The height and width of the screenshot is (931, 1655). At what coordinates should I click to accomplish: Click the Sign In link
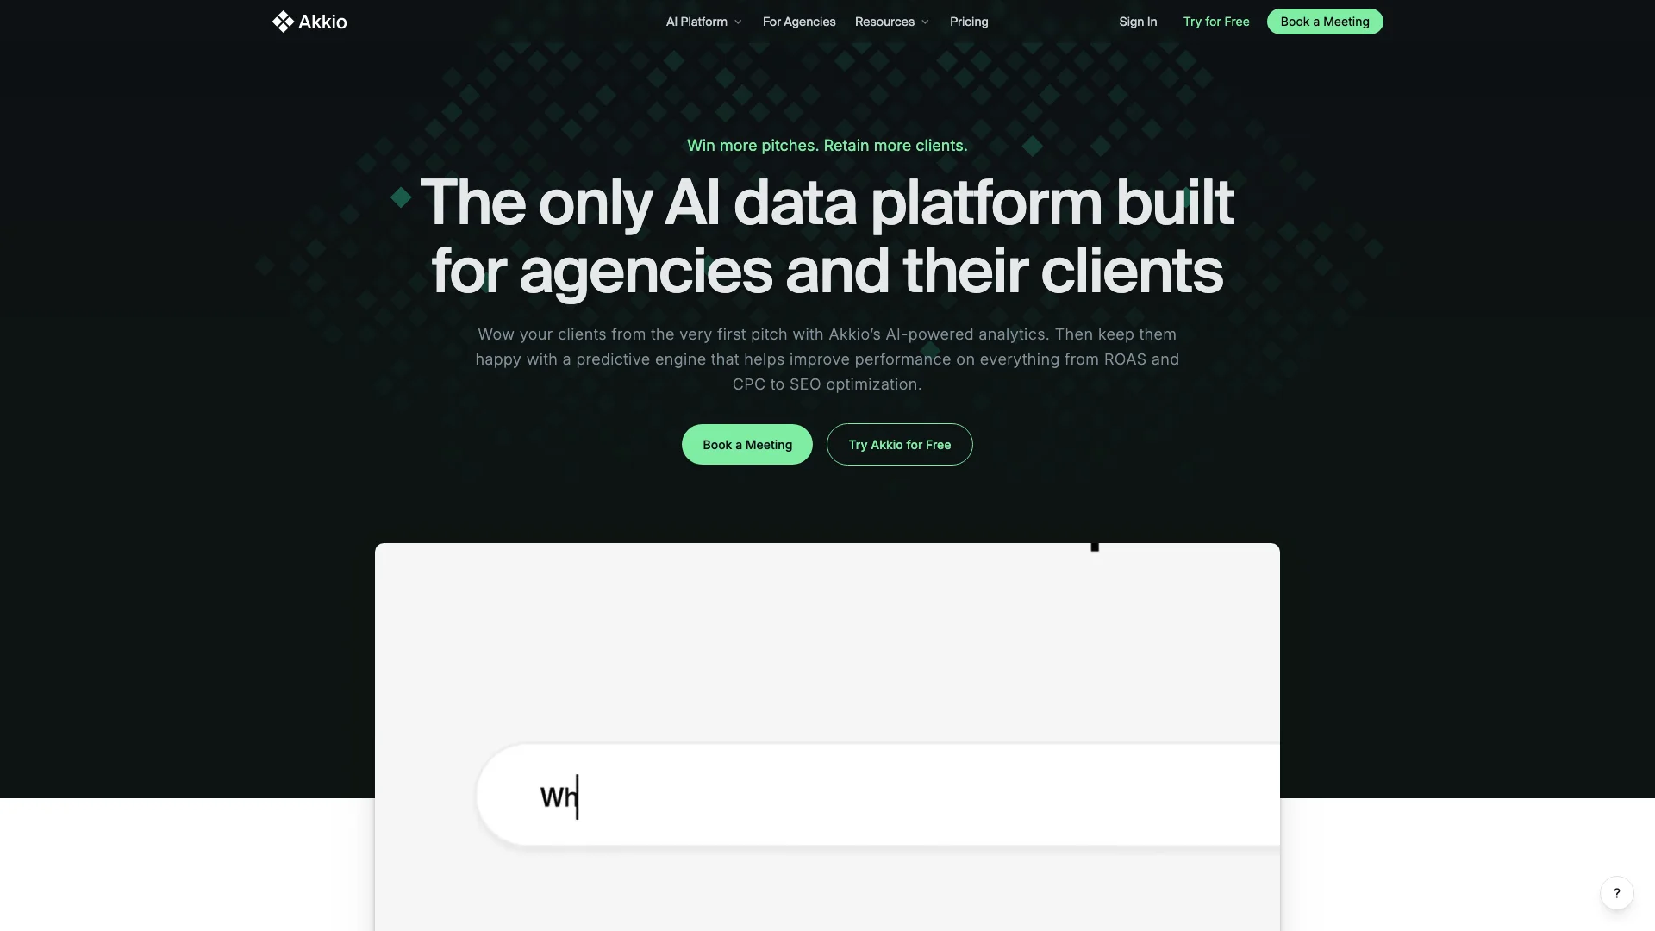pos(1137,22)
